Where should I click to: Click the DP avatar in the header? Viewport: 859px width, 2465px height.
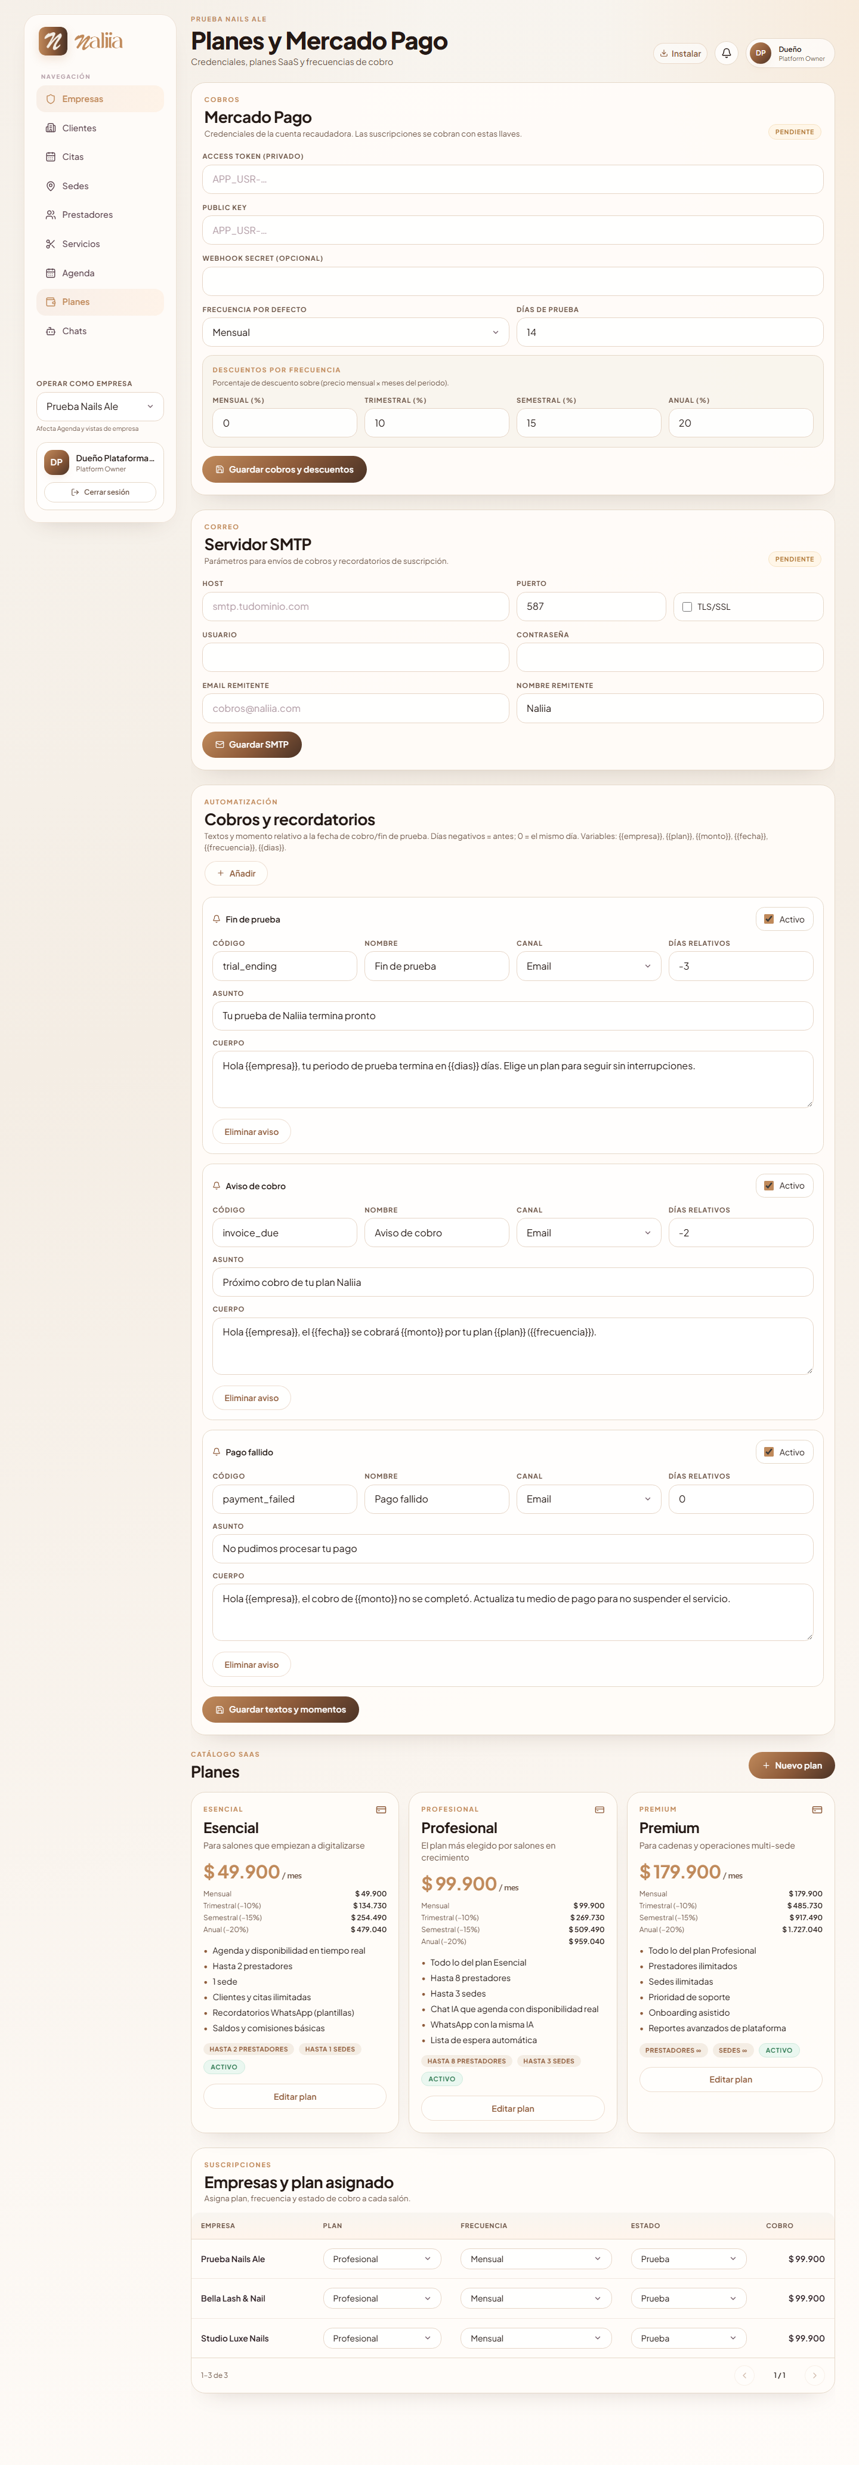click(761, 54)
